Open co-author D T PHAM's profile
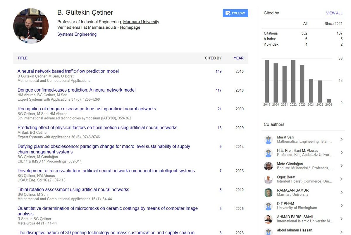Viewport: 351px width, 235px height. tap(285, 203)
